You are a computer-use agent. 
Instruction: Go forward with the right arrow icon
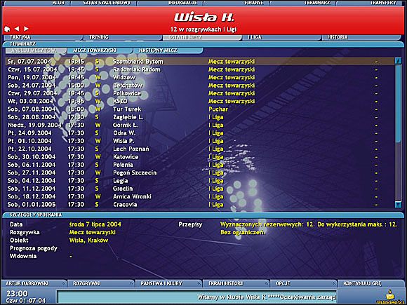click(26, 29)
